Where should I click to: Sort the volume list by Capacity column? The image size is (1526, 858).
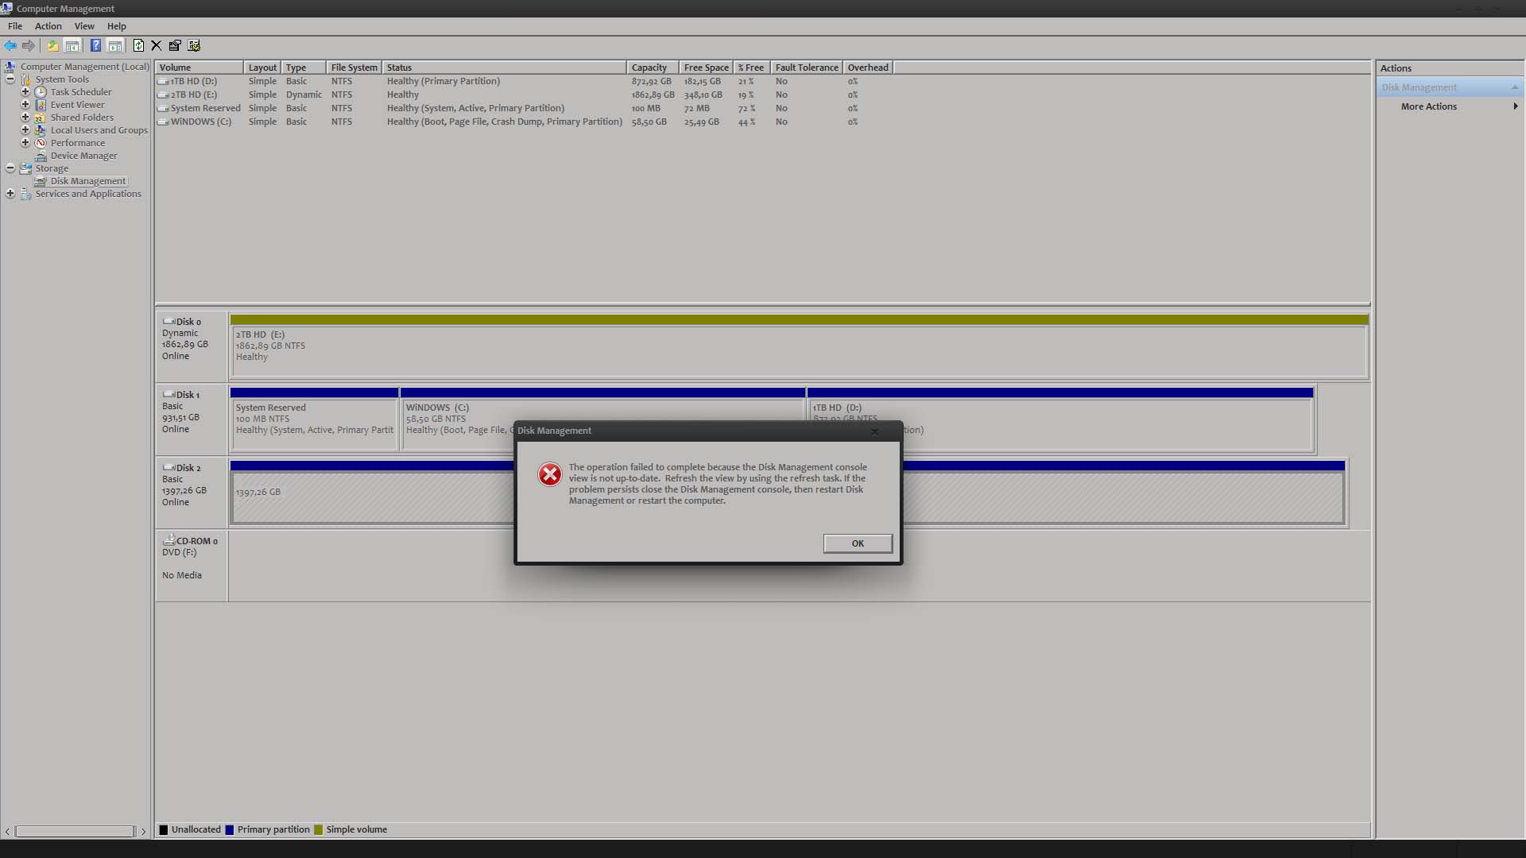649,68
